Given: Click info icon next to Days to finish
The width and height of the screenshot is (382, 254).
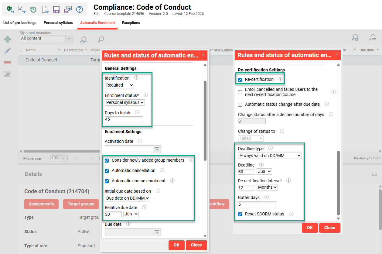Looking at the screenshot, I should (137, 112).
